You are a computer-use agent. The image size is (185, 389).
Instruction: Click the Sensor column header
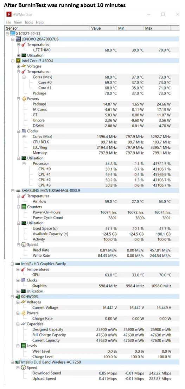coord(47,28)
